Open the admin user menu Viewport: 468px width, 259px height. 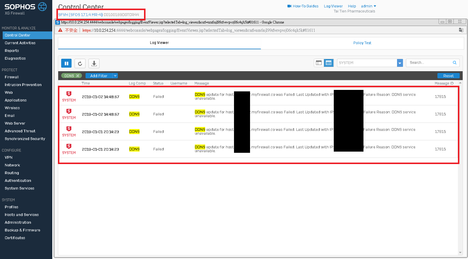[368, 6]
